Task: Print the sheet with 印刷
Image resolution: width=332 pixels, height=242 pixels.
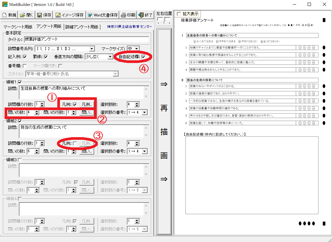Action: click(x=128, y=15)
